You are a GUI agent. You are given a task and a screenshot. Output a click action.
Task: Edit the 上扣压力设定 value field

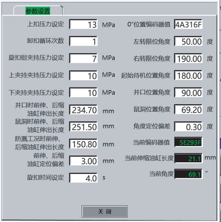pyautogui.click(x=83, y=24)
